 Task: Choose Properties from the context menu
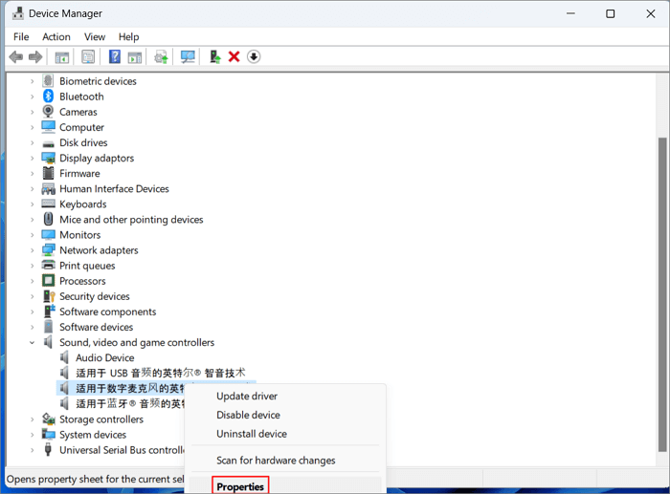240,486
